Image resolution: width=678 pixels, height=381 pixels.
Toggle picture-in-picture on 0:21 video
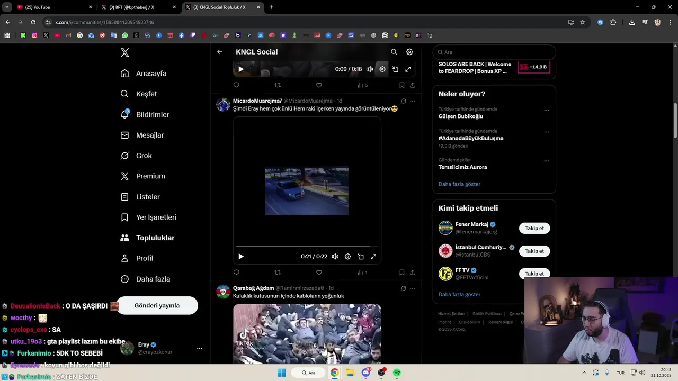click(361, 257)
